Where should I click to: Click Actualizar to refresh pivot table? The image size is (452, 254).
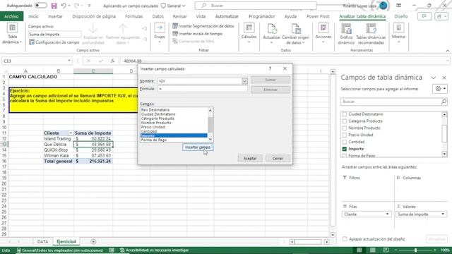click(x=271, y=34)
